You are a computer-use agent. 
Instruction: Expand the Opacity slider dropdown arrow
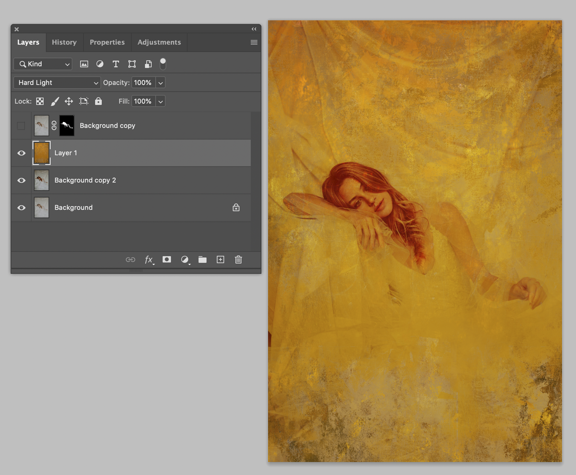click(x=161, y=83)
